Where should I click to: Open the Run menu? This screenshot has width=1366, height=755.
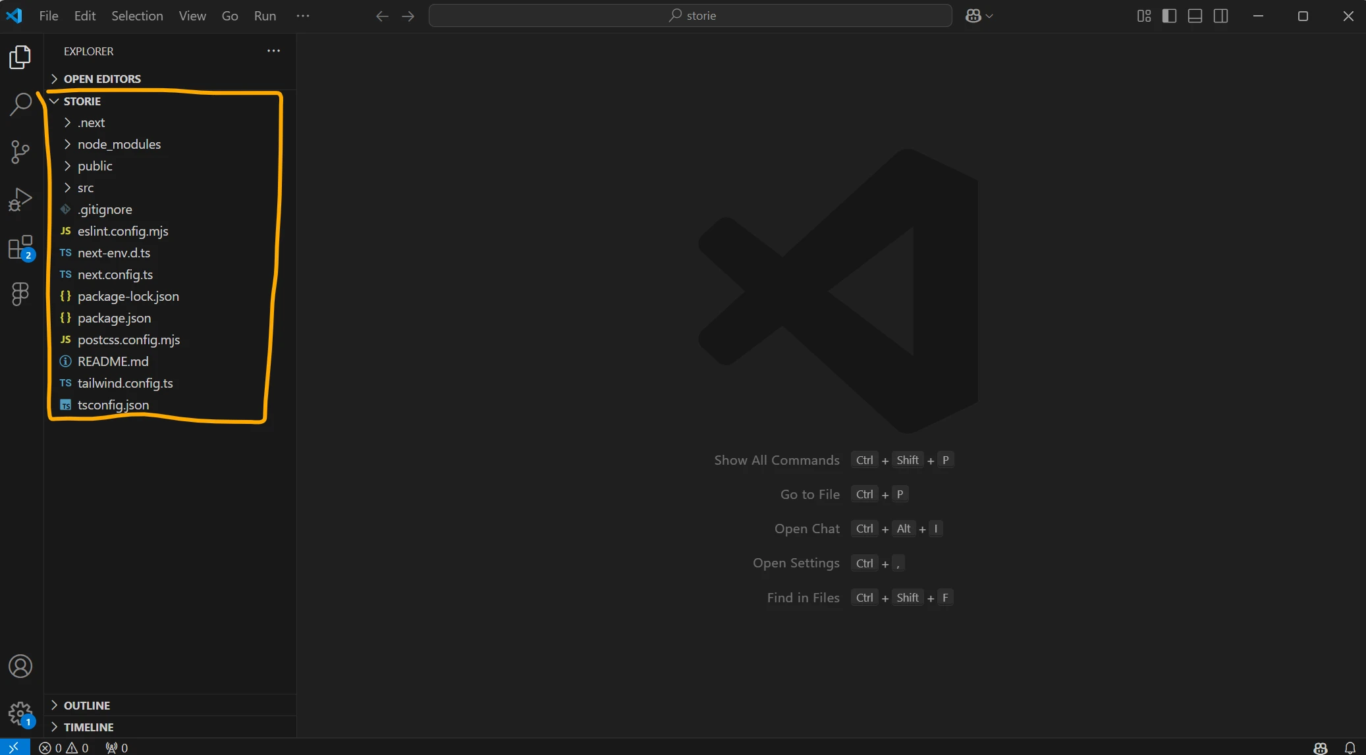click(265, 16)
